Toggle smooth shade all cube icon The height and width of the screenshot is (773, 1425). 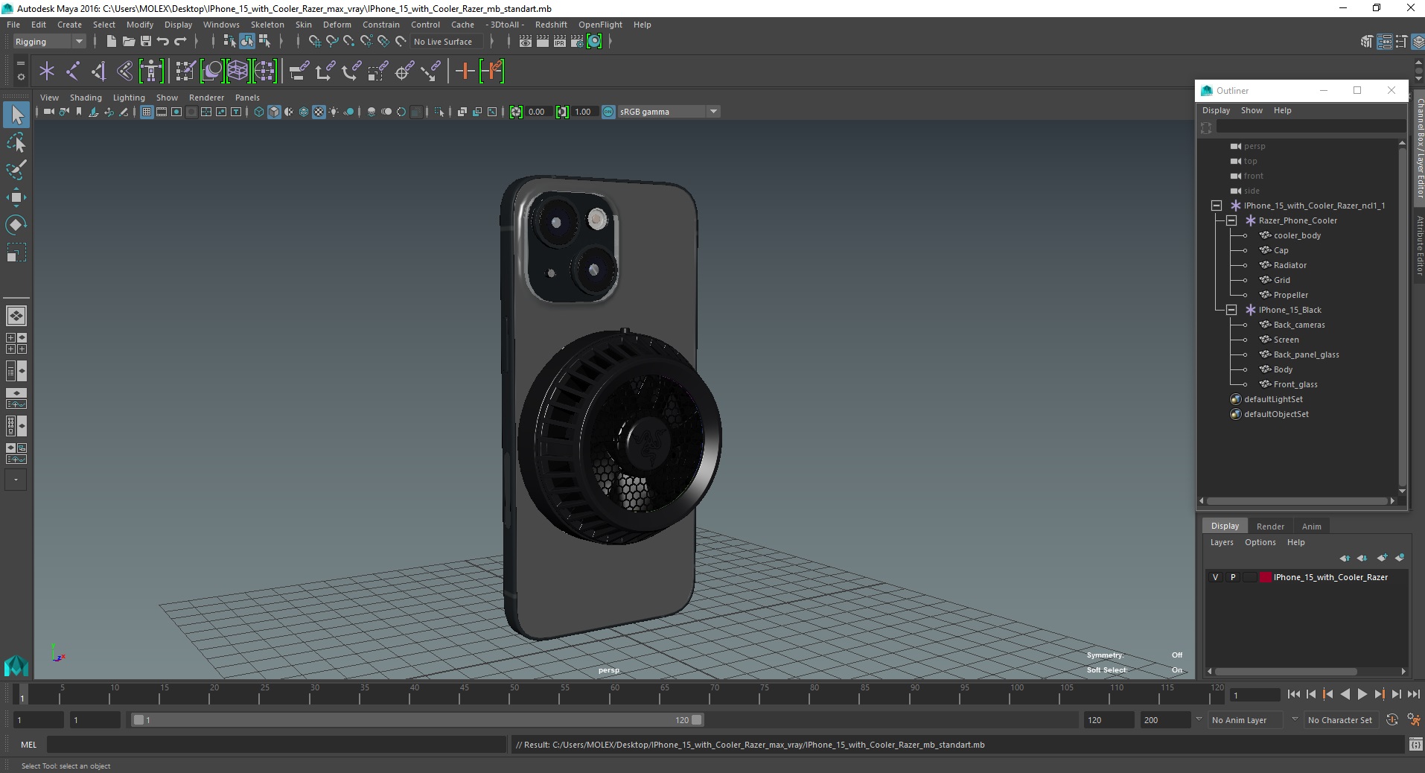[x=274, y=112]
